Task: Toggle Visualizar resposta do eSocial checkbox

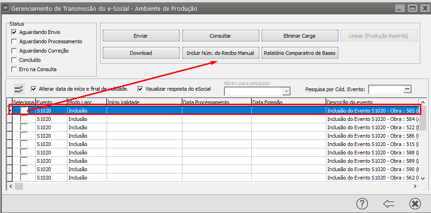Action: click(x=141, y=89)
